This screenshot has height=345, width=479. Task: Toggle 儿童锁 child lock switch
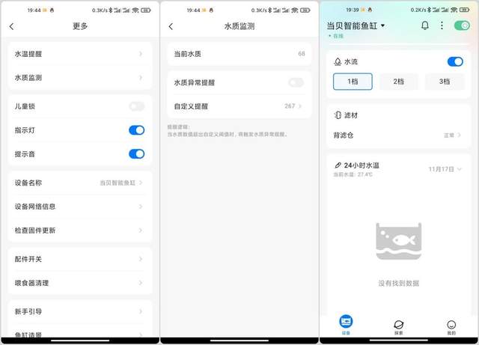point(136,106)
